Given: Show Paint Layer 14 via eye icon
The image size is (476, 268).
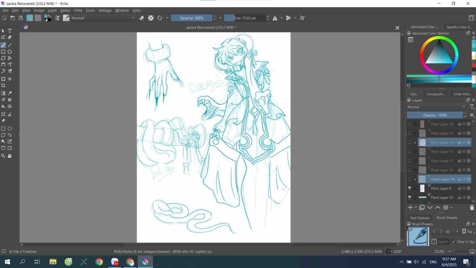Looking at the screenshot, I should [410, 142].
